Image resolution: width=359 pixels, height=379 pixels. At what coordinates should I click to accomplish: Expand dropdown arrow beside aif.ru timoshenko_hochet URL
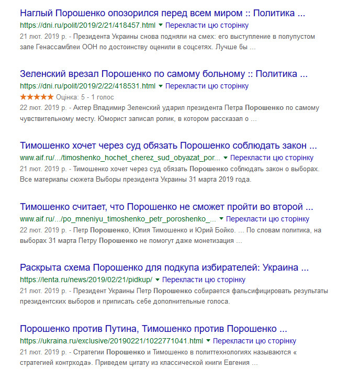(226, 158)
